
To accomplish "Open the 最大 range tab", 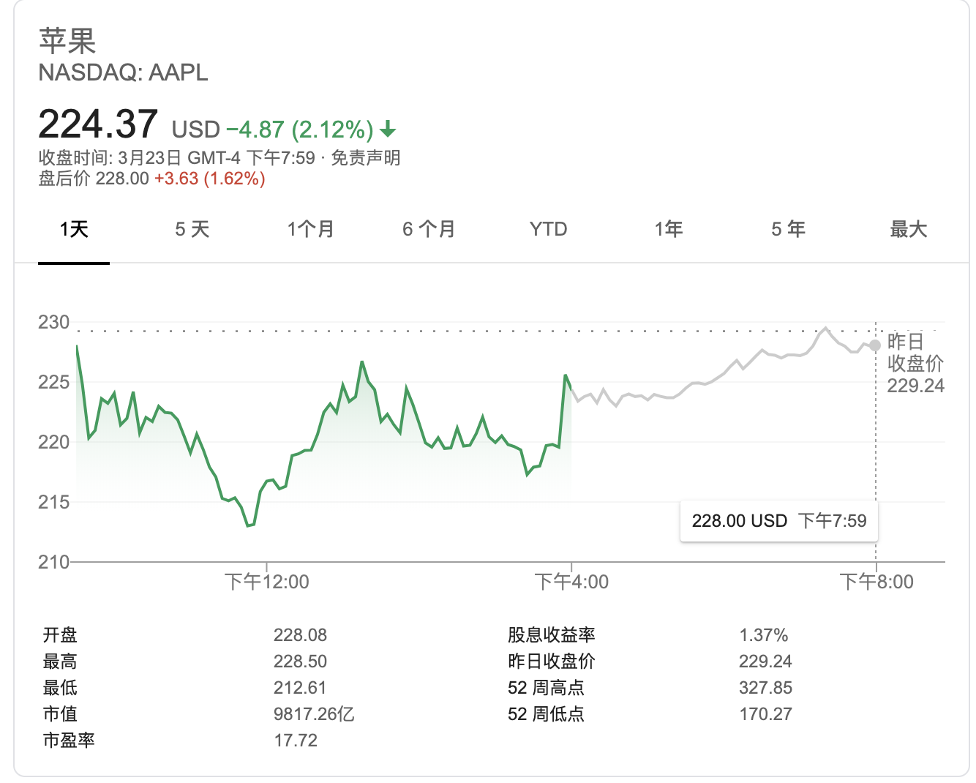I will [x=908, y=230].
